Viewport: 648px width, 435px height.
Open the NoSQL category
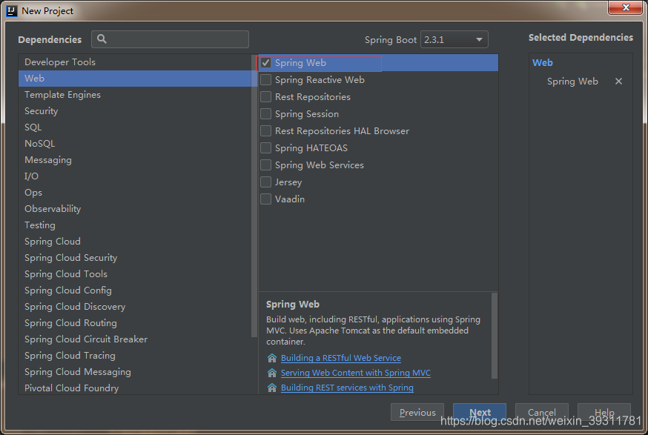135,144
